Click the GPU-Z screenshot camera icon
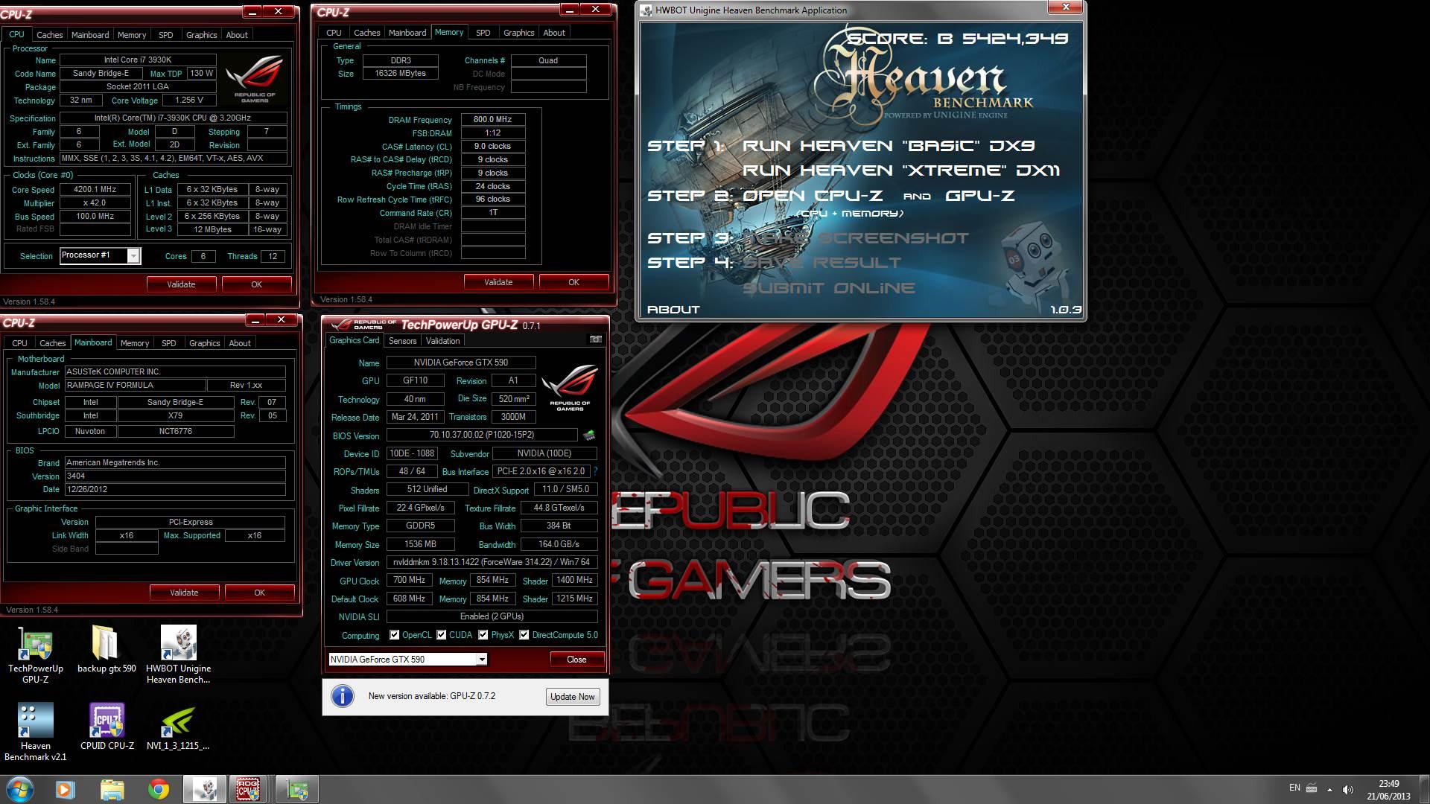The height and width of the screenshot is (804, 1430). point(595,339)
